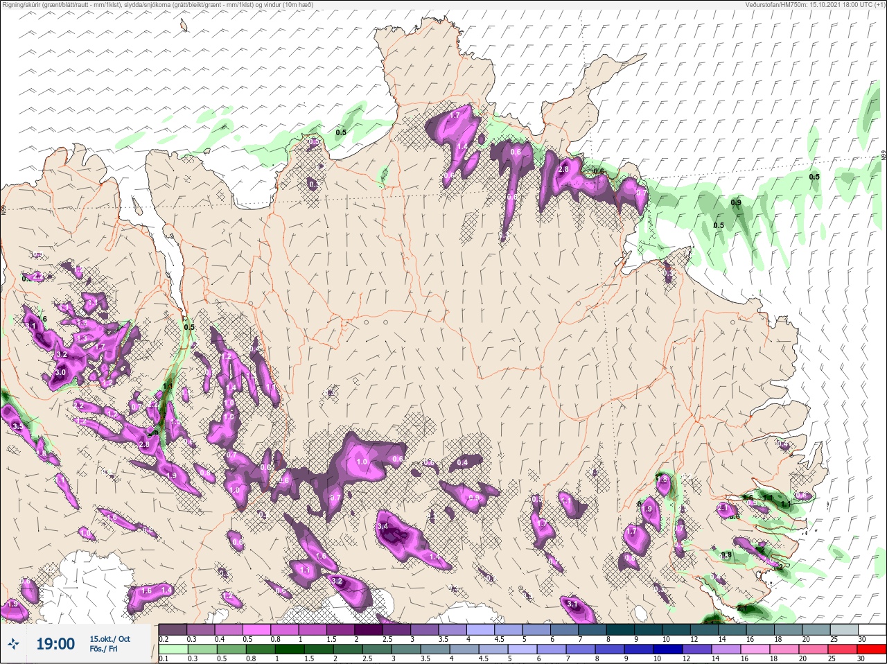This screenshot has width=887, height=664.
Task: Click the legend label 0.2 in upper row
Action: pyautogui.click(x=164, y=639)
